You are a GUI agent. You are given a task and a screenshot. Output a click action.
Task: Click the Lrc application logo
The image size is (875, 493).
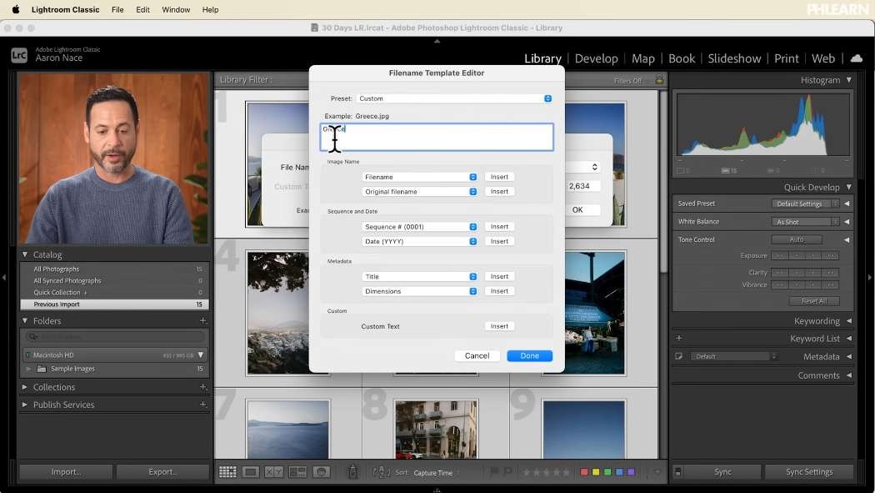pyautogui.click(x=19, y=55)
